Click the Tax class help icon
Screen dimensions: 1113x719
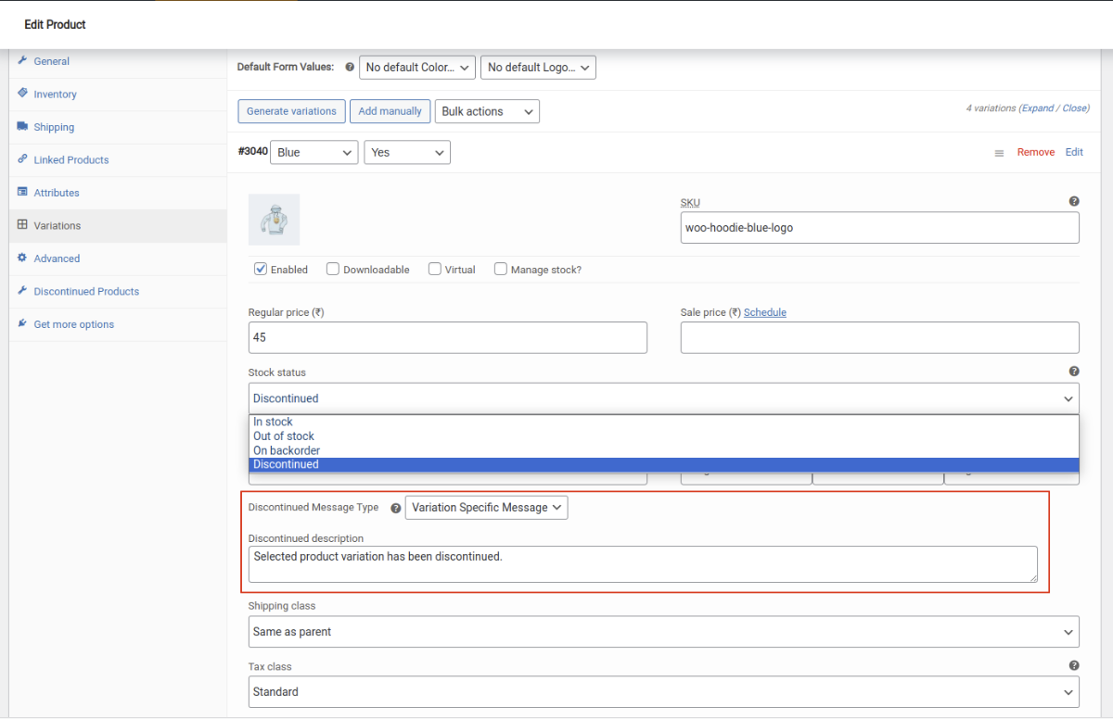coord(1074,665)
